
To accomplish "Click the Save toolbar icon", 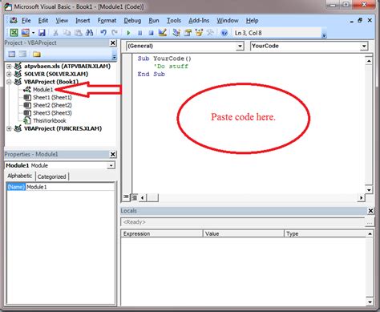I will click(42, 33).
